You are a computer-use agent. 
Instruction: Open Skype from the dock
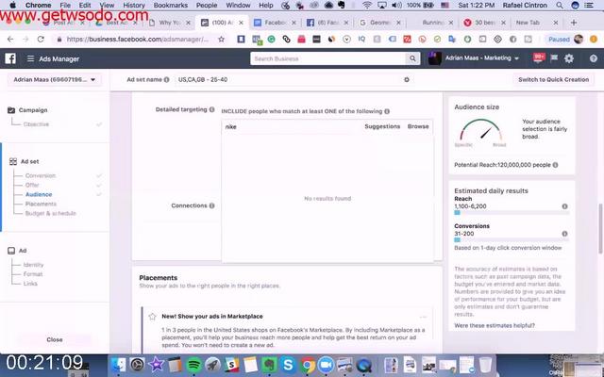tap(288, 364)
